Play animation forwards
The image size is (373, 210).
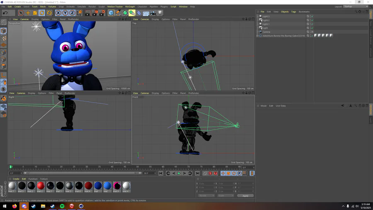pos(179,173)
